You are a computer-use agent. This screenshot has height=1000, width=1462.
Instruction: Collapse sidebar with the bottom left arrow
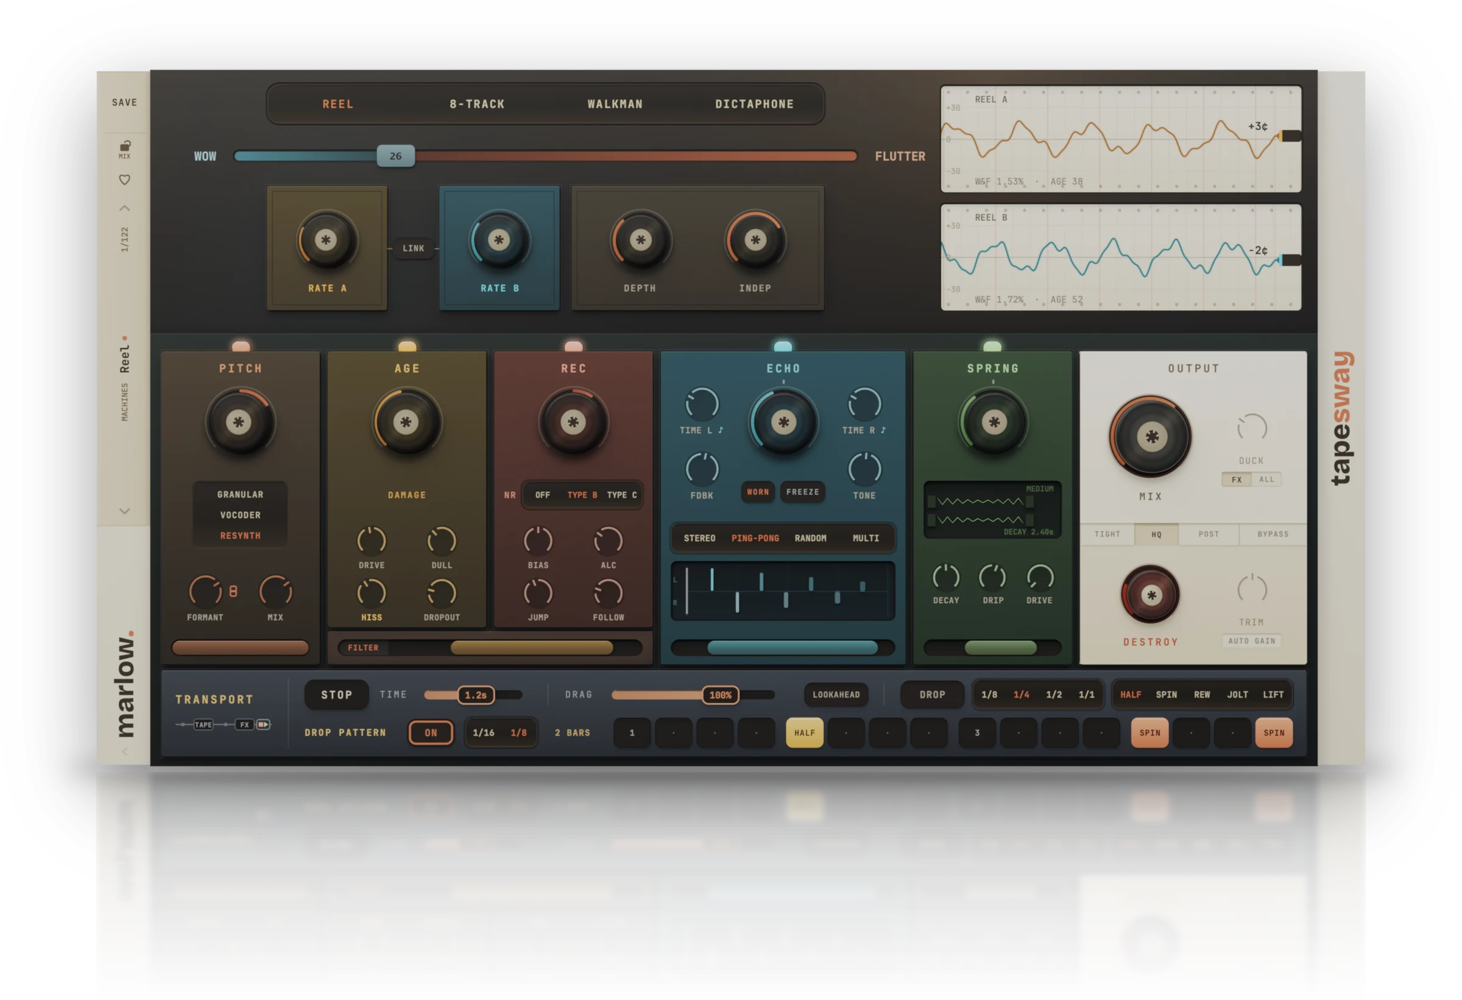pos(124,751)
